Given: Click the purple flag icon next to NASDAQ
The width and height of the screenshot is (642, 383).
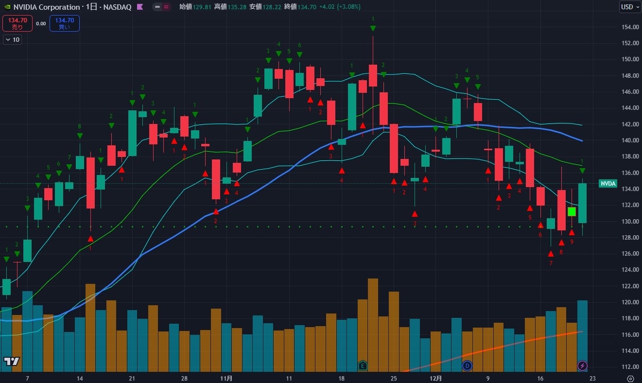Looking at the screenshot, I should click(139, 7).
